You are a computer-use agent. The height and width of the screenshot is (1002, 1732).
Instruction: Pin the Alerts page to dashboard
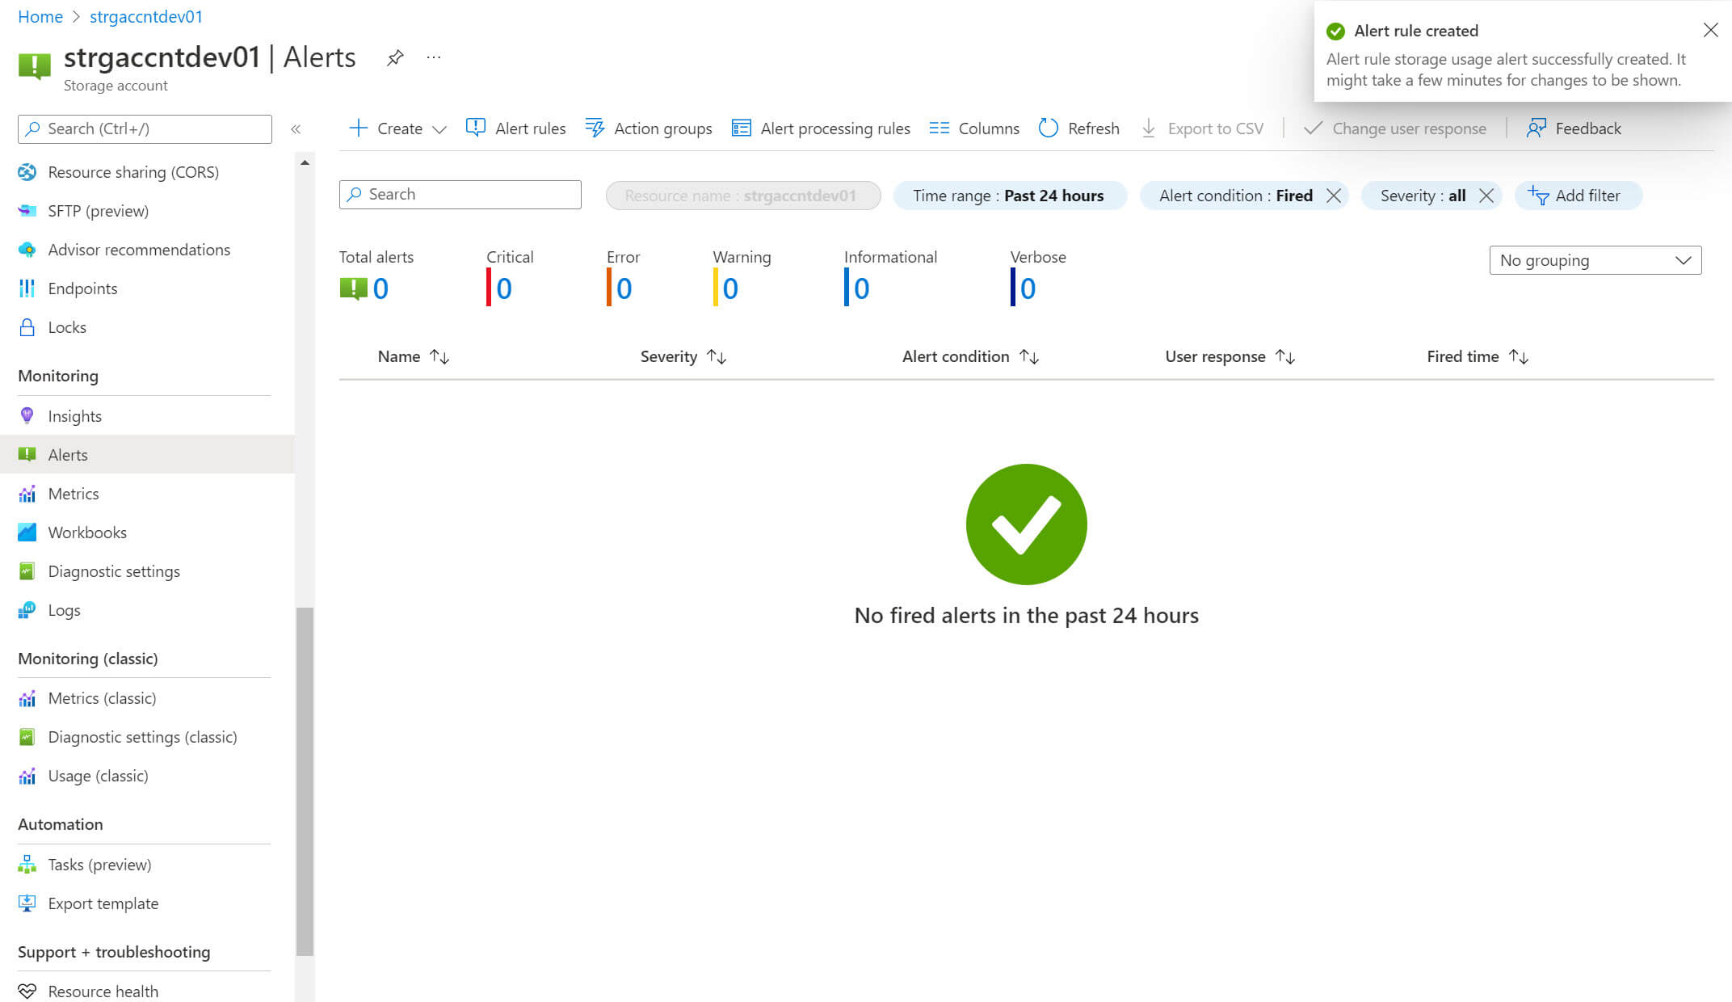click(394, 58)
